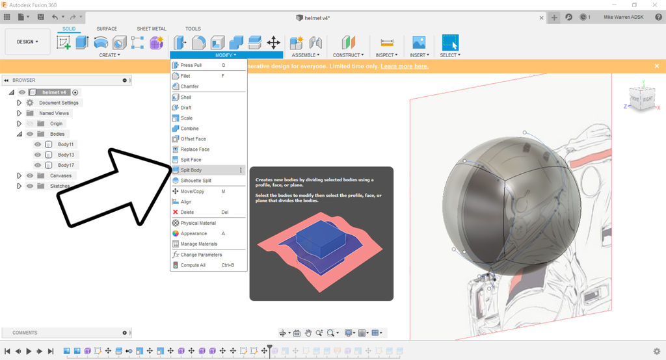Follow the Learn more here link
This screenshot has width=666, height=360.
coord(405,66)
